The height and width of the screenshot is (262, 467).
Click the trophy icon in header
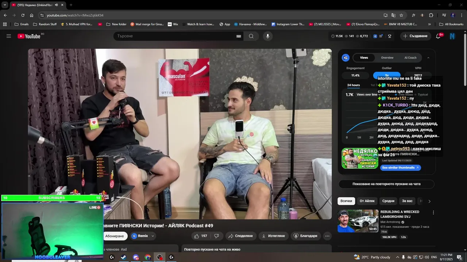tap(390, 36)
